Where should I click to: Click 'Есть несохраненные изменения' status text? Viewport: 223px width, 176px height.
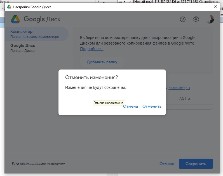click(x=38, y=164)
